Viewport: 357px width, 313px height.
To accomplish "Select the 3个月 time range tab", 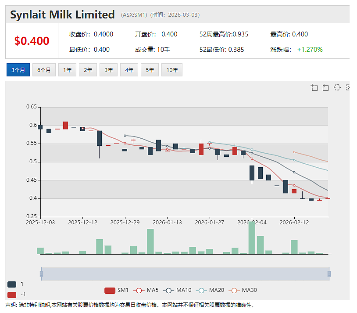I will point(18,70).
